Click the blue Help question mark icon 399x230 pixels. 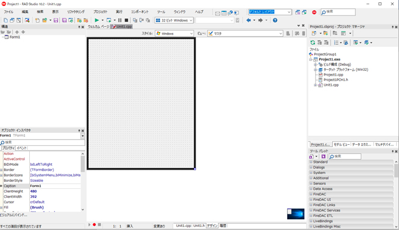[275, 20]
